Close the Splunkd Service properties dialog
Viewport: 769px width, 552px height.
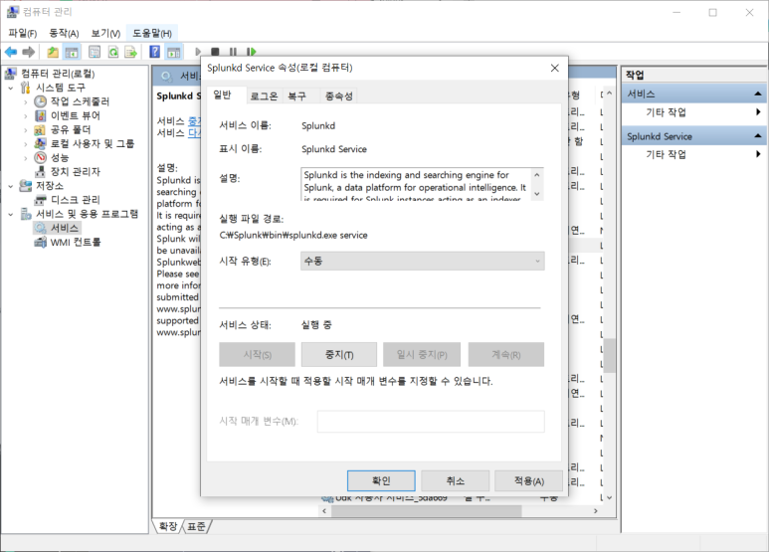pos(555,69)
